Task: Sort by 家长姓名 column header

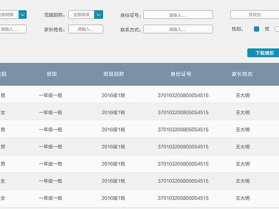Action: click(242, 74)
